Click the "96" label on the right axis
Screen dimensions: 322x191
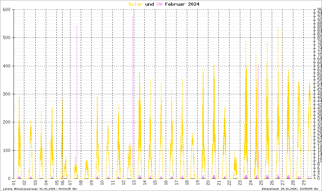[319, 10]
